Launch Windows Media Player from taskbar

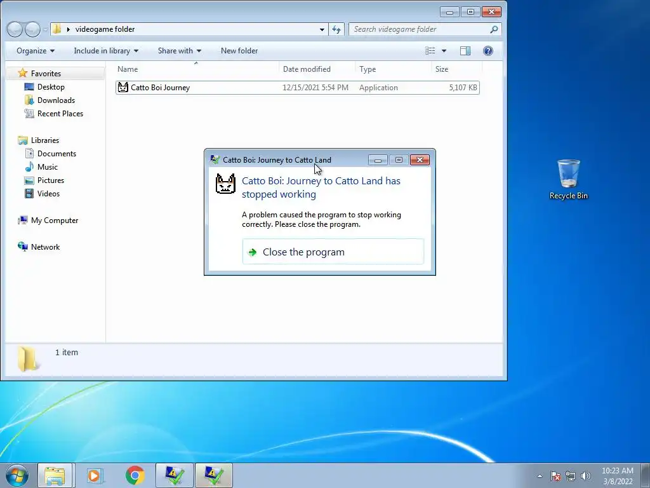(94, 475)
